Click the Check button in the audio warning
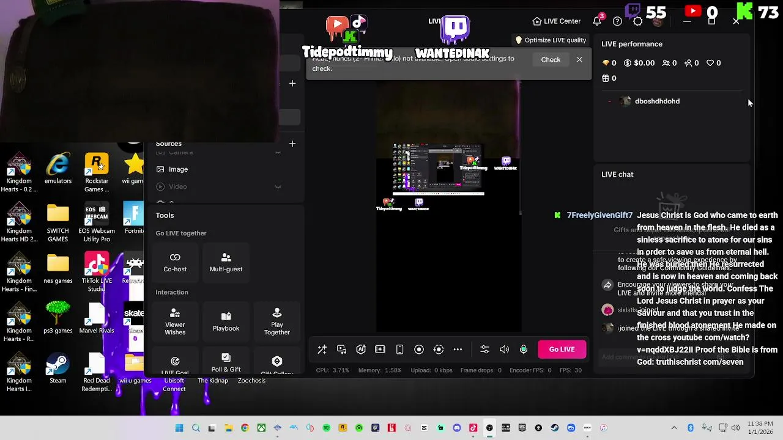 (x=551, y=59)
